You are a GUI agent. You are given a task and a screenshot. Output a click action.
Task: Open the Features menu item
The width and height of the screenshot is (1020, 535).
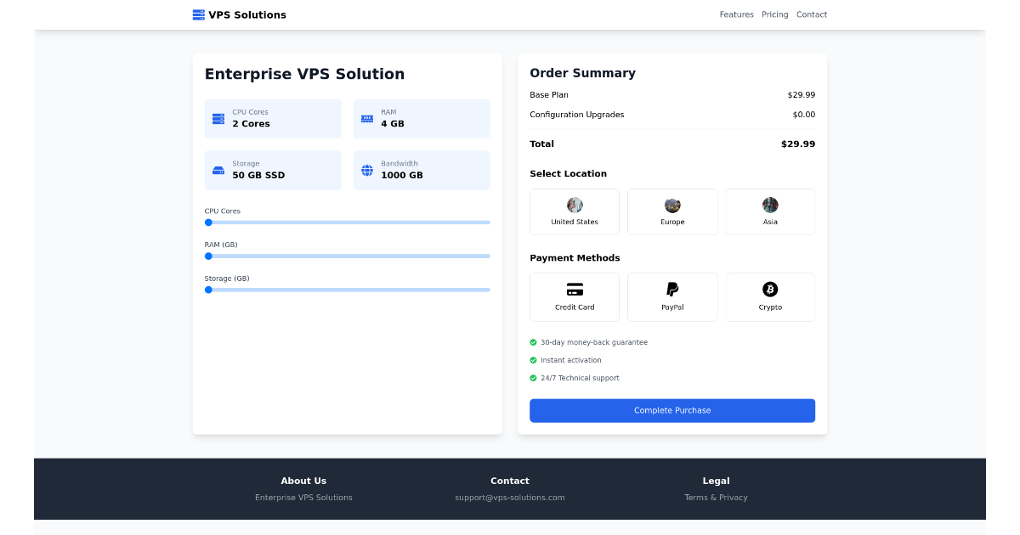[736, 14]
